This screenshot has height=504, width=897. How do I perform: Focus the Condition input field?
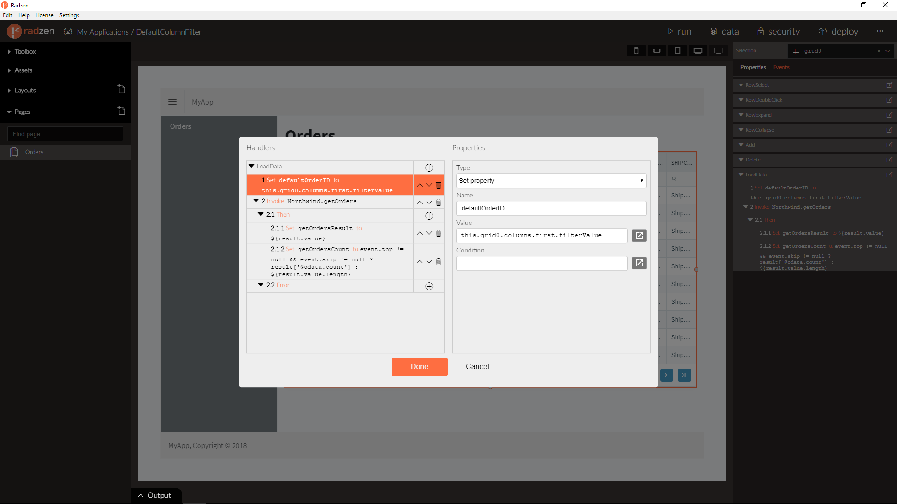[x=542, y=263]
